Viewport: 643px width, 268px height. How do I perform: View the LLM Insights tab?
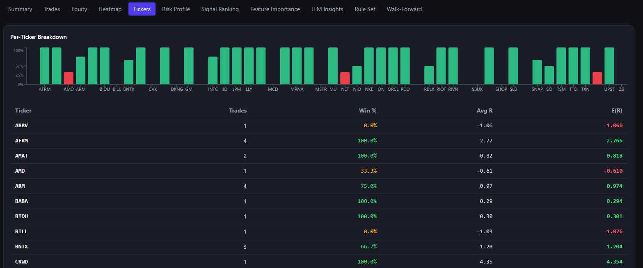(x=327, y=9)
